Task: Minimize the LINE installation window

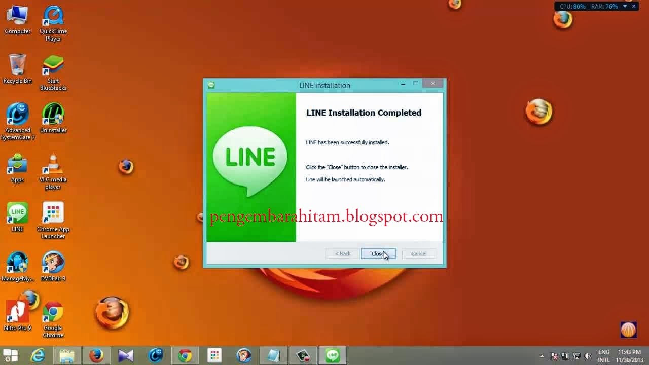Action: [403, 85]
